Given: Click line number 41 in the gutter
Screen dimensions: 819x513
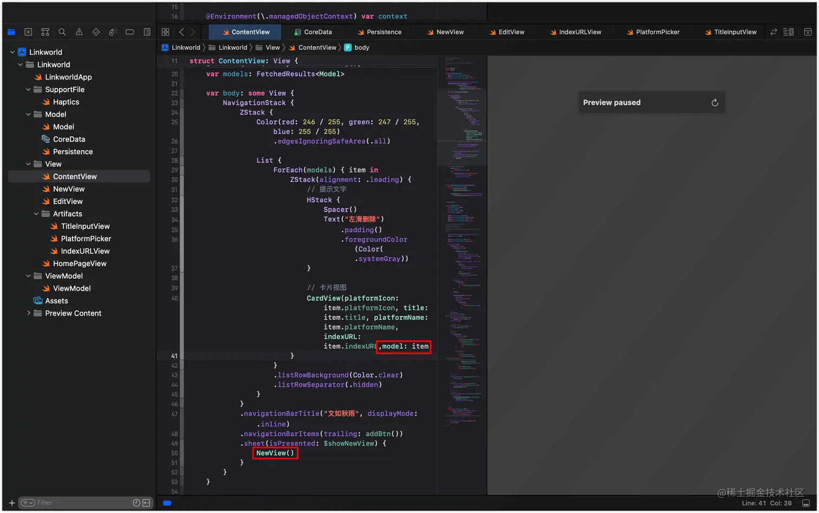Looking at the screenshot, I should click(174, 356).
